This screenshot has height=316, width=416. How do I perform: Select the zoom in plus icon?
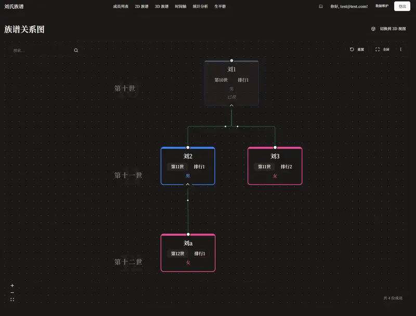click(x=12, y=285)
